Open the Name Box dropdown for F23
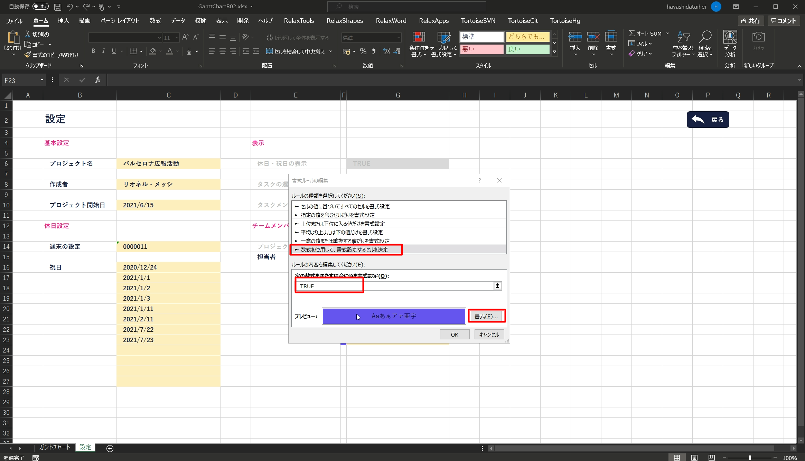 42,80
